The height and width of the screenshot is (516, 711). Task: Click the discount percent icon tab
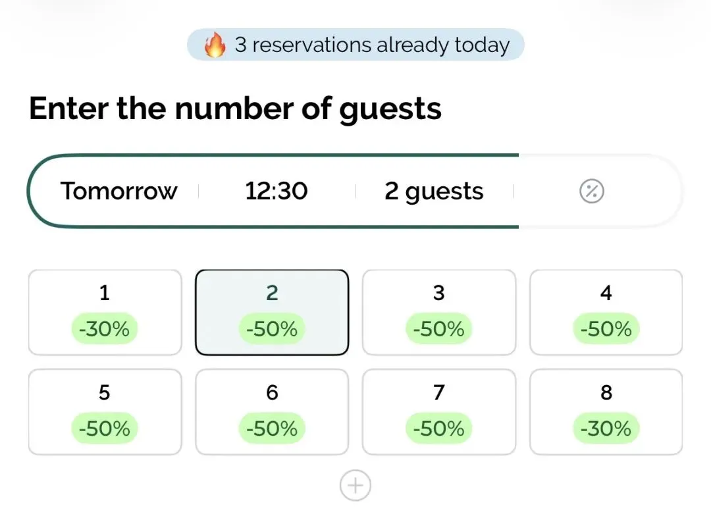[x=591, y=192]
